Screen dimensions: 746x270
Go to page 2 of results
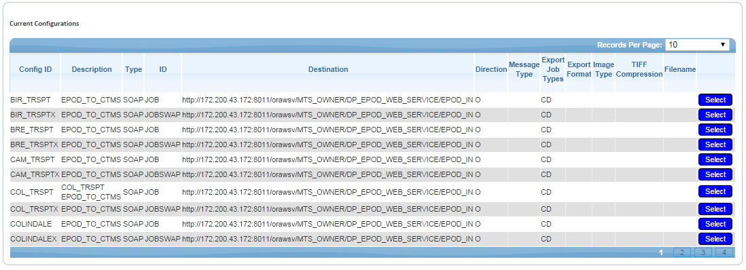681,252
